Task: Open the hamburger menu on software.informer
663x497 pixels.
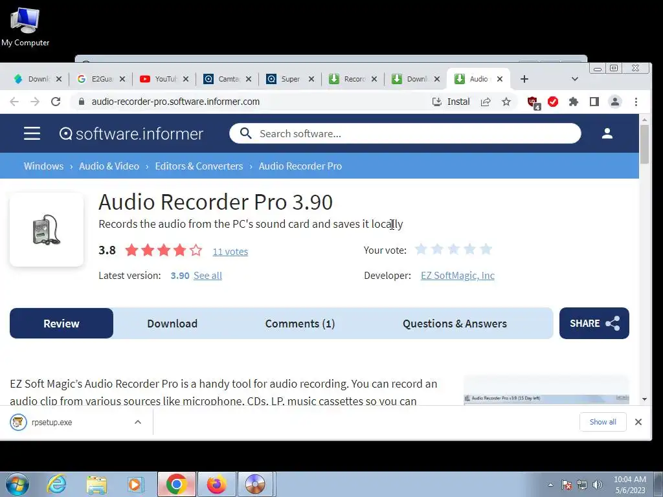Action: tap(32, 133)
